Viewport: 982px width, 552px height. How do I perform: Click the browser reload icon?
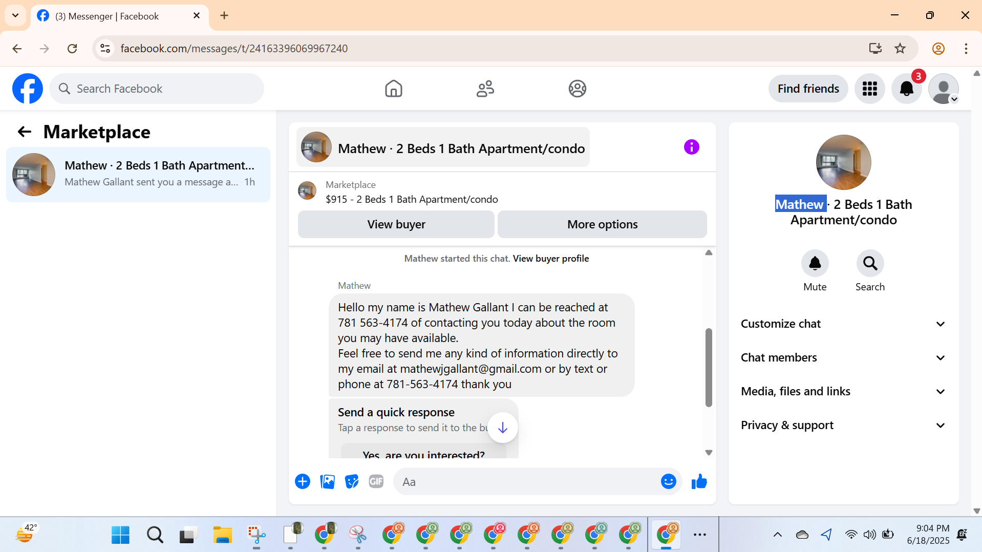[72, 48]
